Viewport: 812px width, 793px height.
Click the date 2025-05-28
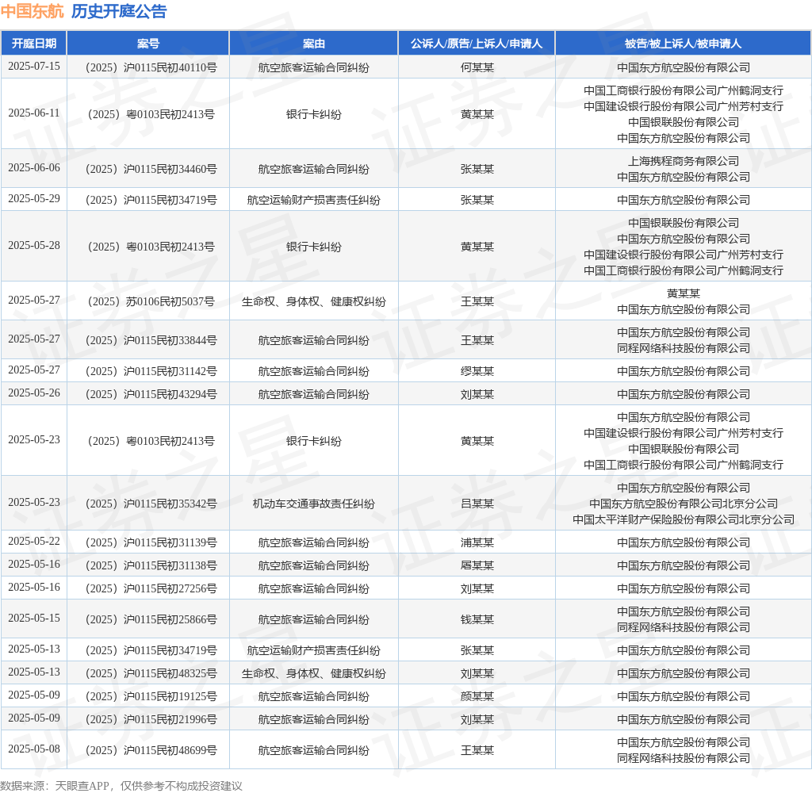[x=34, y=246]
